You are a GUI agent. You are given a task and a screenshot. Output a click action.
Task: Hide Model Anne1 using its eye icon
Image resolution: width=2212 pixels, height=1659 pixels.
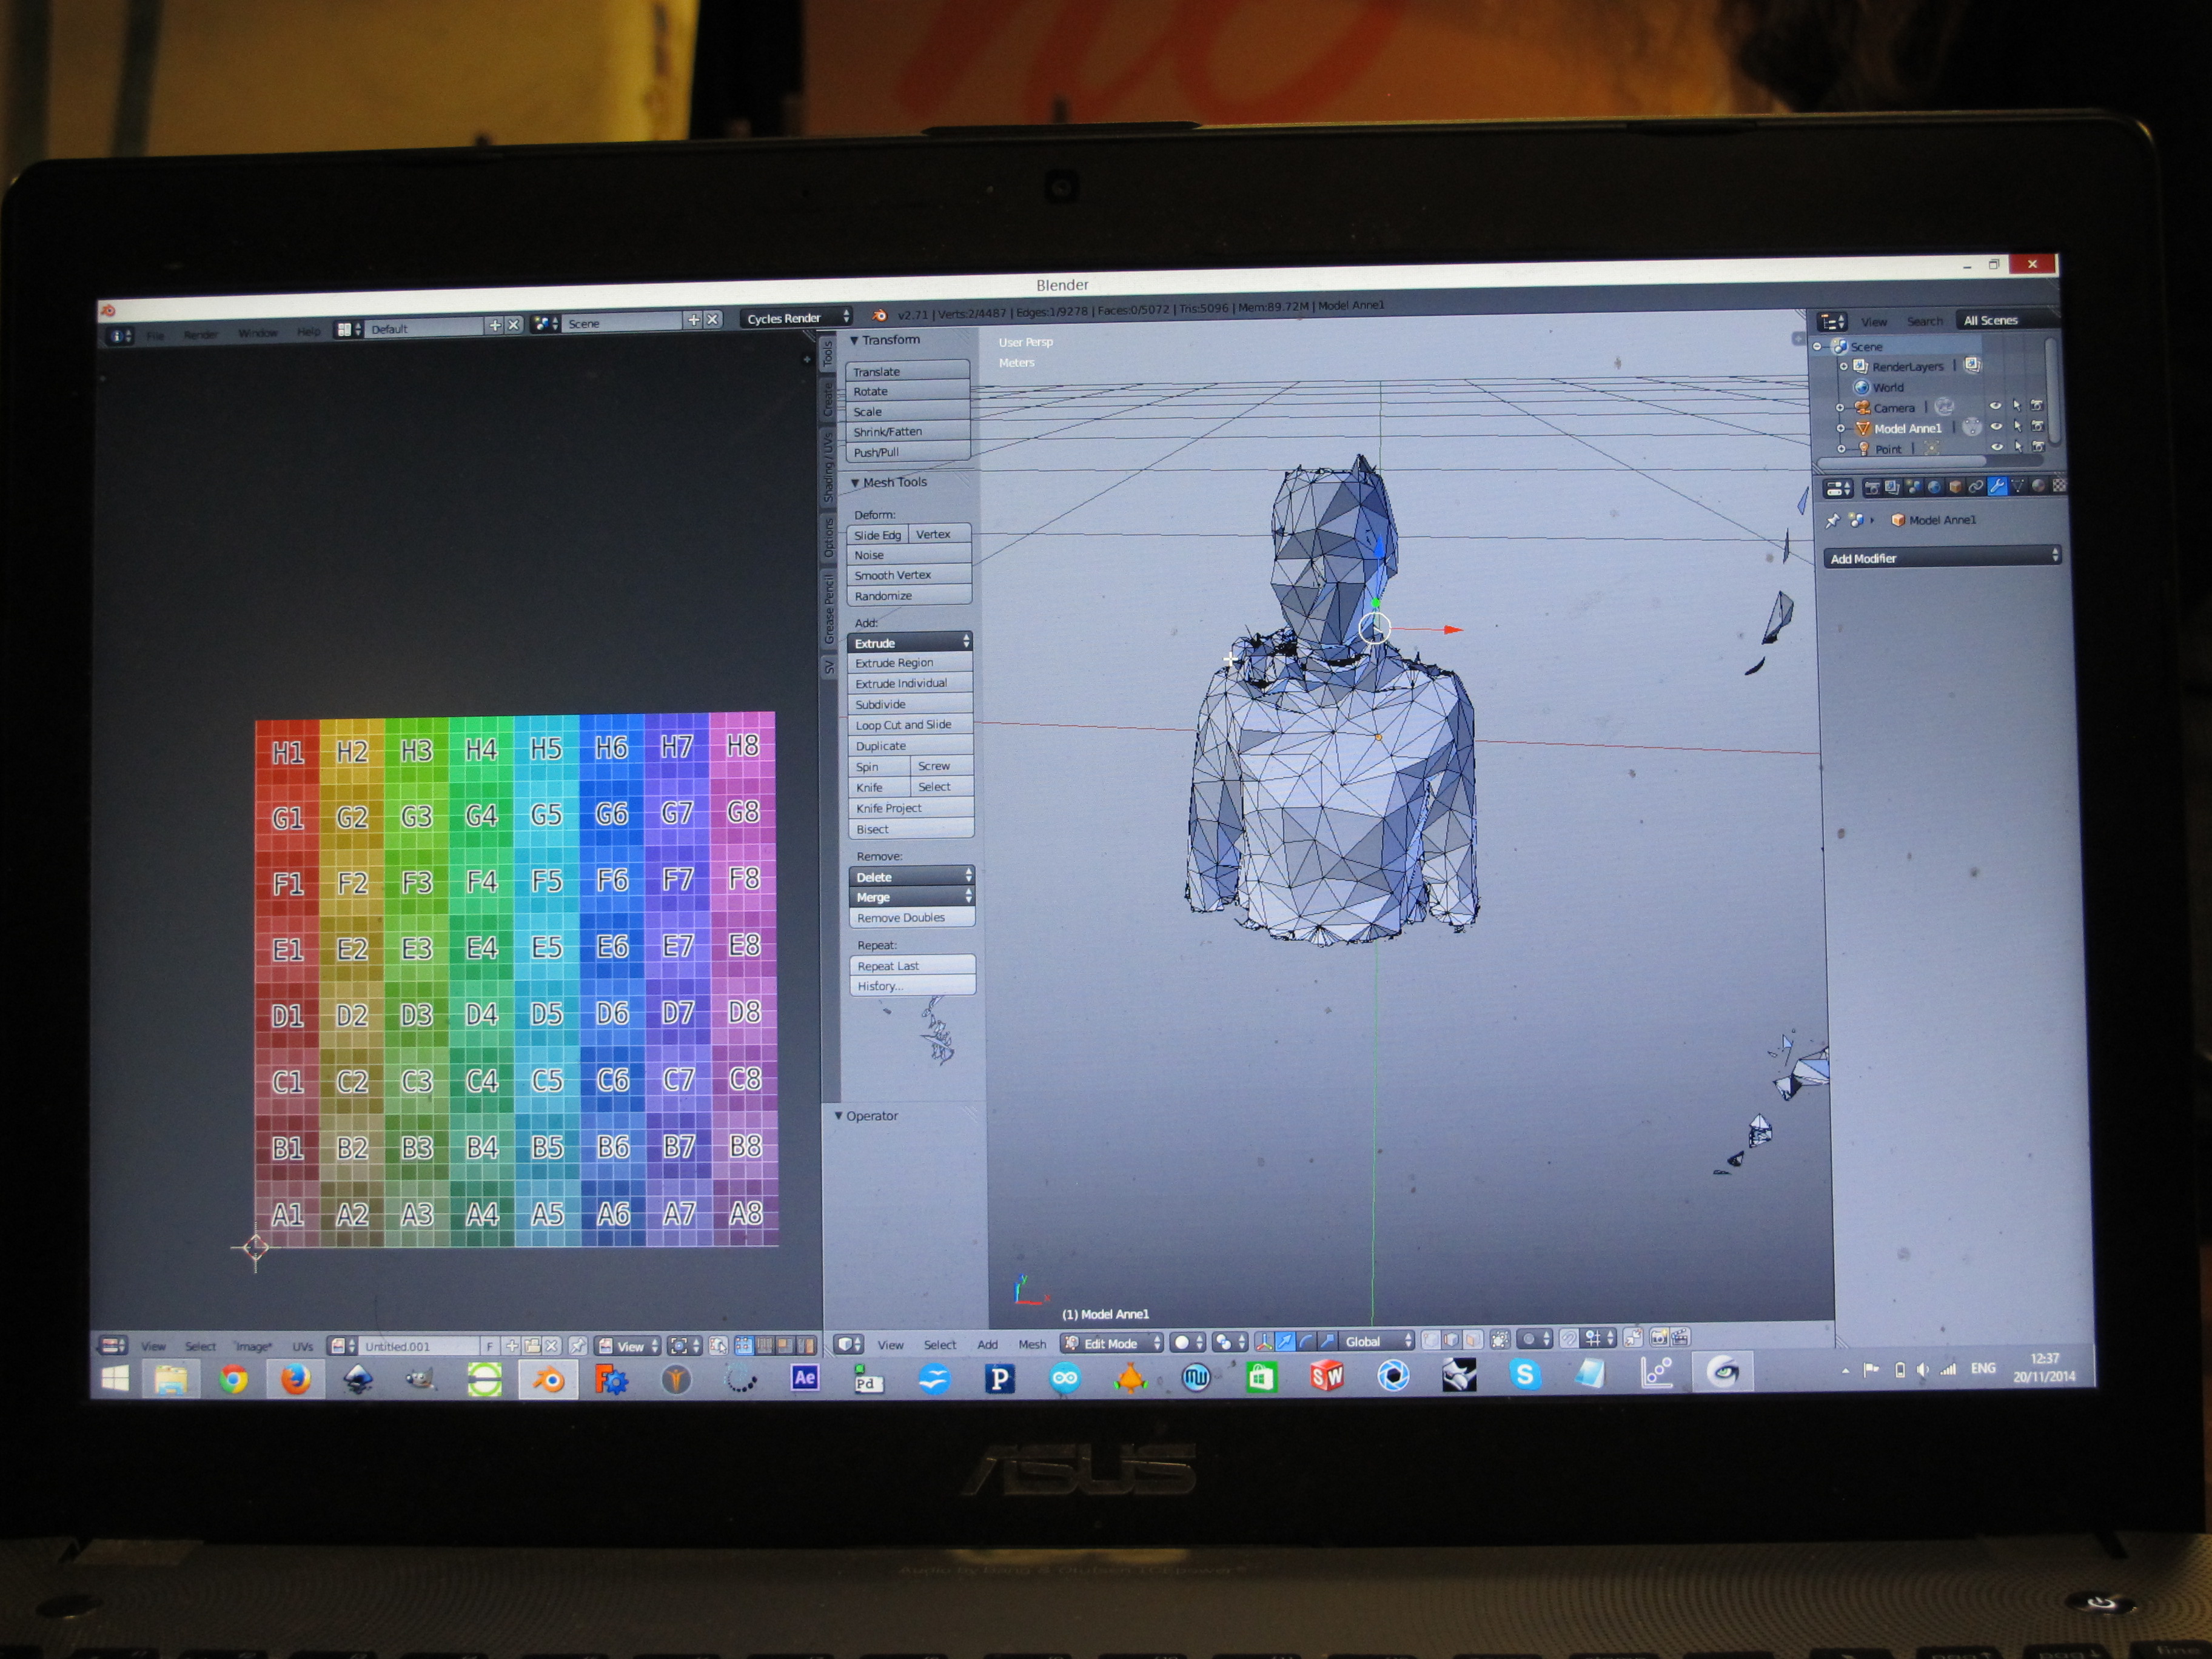(1996, 427)
